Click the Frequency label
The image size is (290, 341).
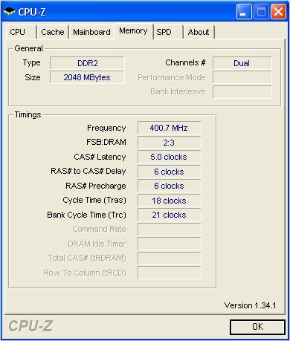[x=106, y=128]
